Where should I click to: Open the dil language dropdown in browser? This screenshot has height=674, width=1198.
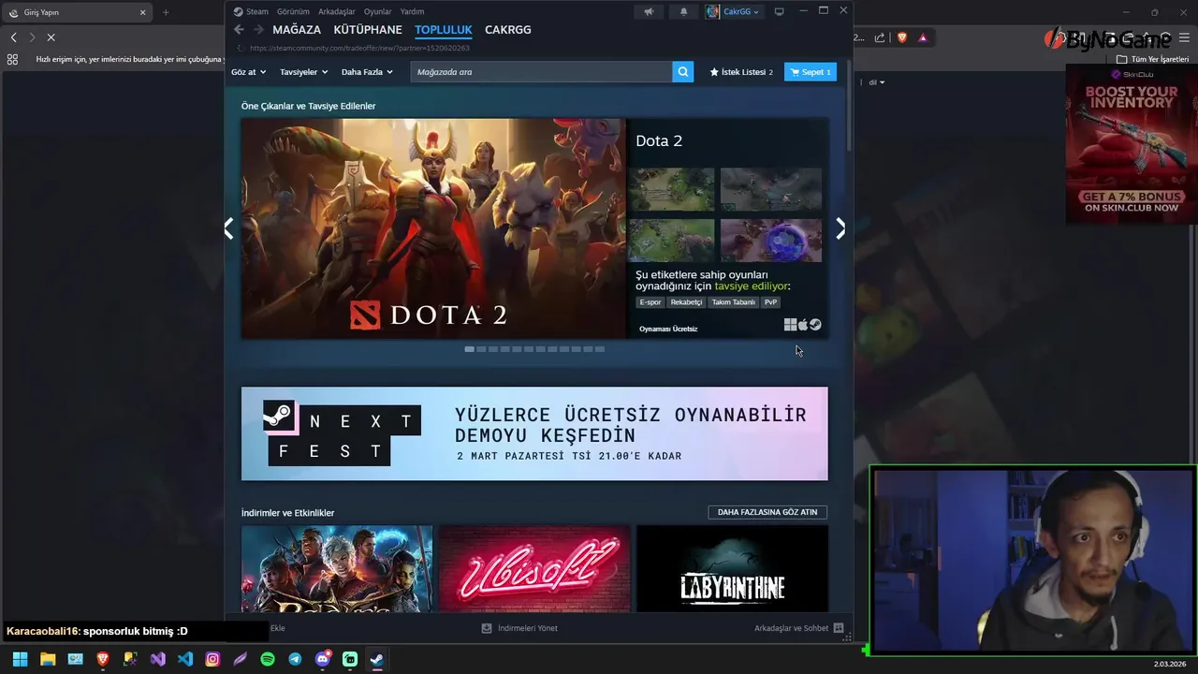pos(877,82)
